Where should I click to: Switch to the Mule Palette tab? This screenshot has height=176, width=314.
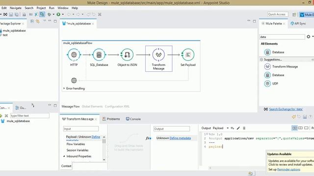pos(274,23)
